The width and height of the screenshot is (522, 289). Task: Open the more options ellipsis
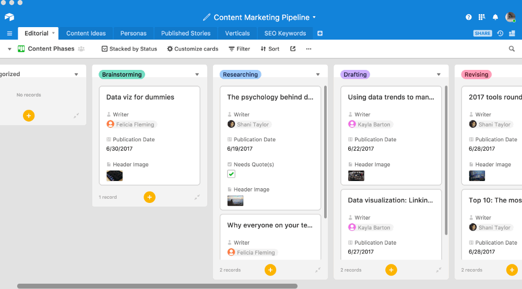click(309, 49)
